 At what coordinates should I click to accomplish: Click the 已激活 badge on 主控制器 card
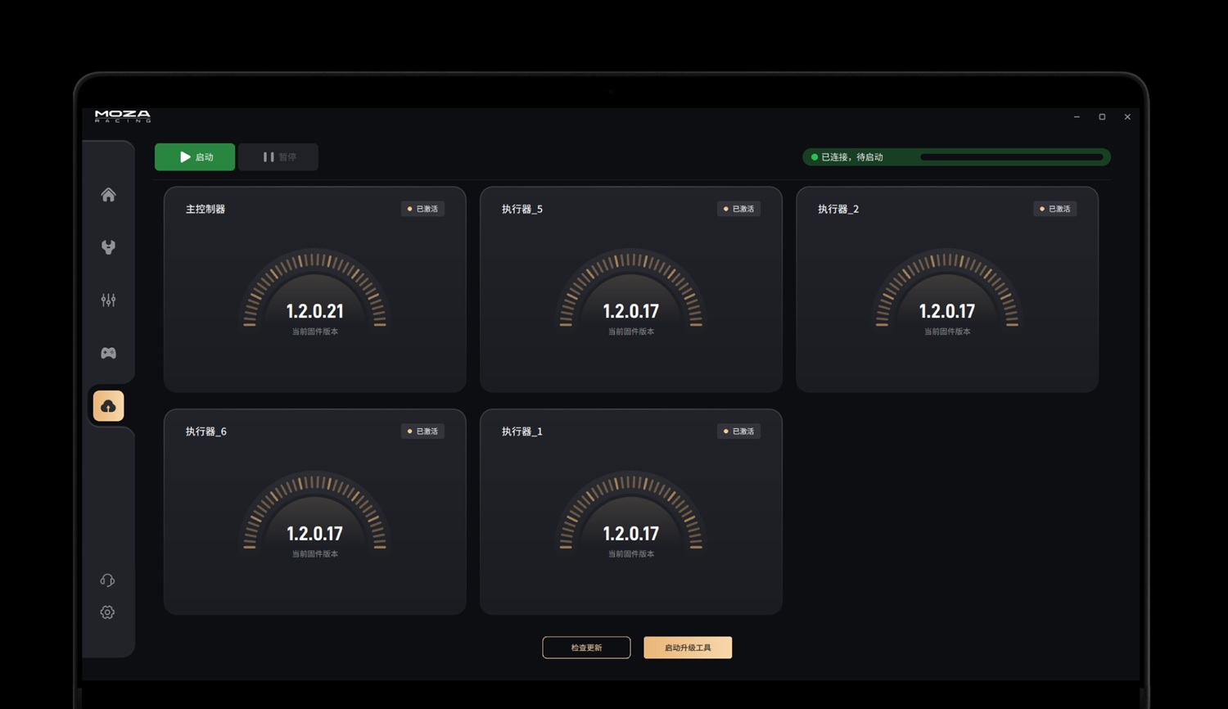point(422,209)
